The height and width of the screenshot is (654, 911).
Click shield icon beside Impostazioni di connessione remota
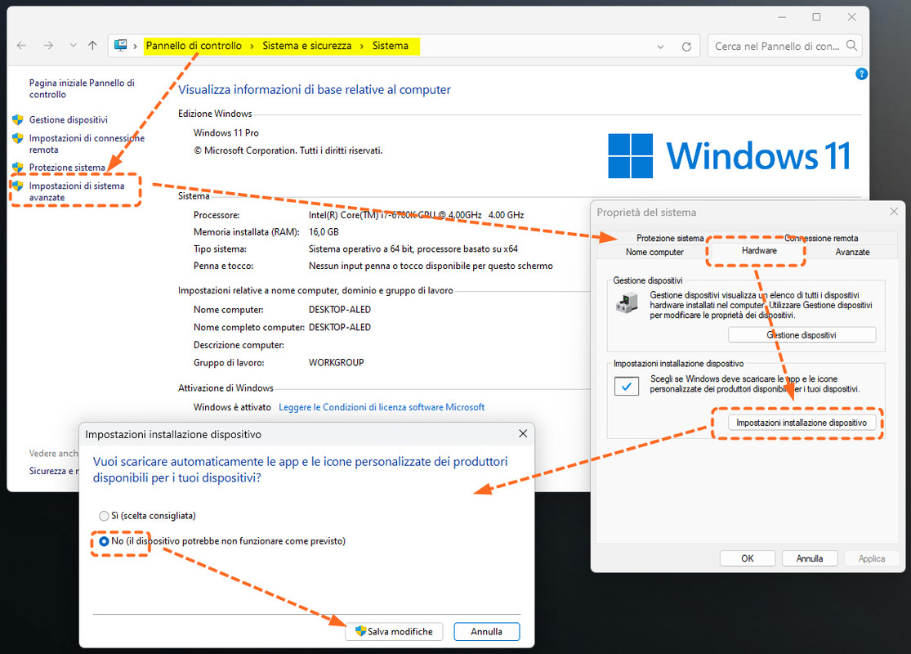tap(18, 138)
